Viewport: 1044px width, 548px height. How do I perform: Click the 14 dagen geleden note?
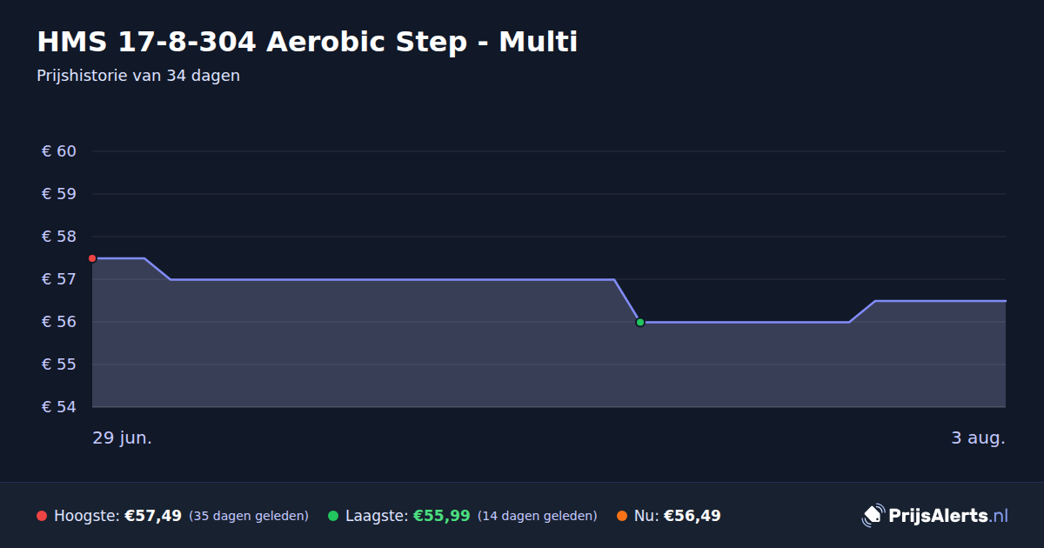[538, 516]
